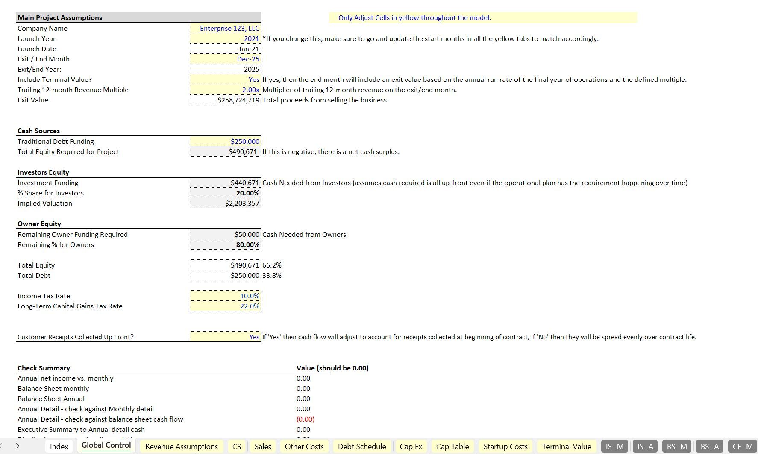Viewport: 758px width, 454px height.
Task: Click the Exit Value $258,724,719 cell
Action: point(225,100)
